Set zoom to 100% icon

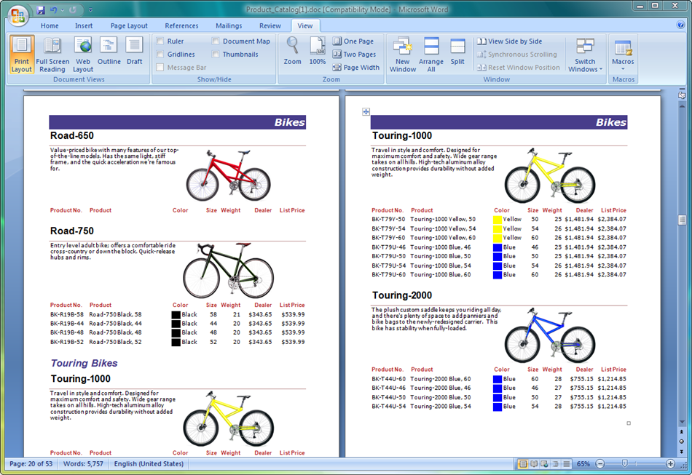click(x=318, y=52)
